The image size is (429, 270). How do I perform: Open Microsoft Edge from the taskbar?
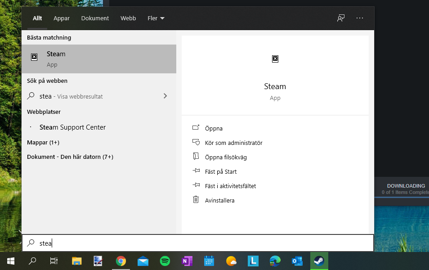tap(275, 261)
